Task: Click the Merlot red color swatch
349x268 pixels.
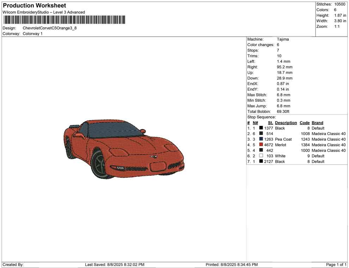Action: click(x=261, y=145)
